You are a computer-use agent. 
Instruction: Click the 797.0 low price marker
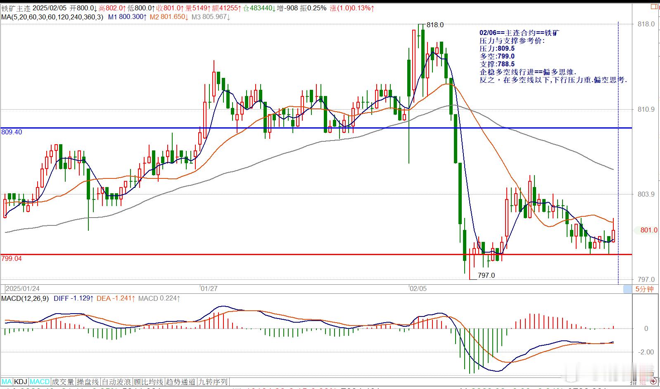click(486, 275)
